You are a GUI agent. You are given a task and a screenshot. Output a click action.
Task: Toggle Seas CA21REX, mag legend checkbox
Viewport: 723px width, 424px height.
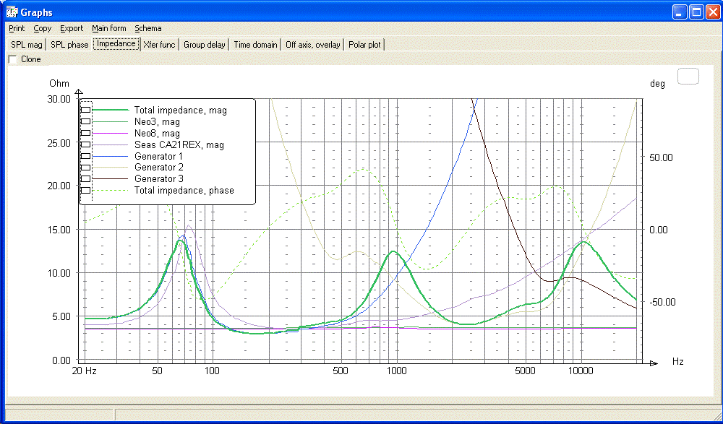(x=86, y=144)
